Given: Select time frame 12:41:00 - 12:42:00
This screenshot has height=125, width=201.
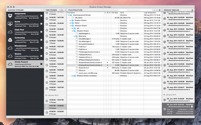Looking at the screenshot, I should (55, 24).
